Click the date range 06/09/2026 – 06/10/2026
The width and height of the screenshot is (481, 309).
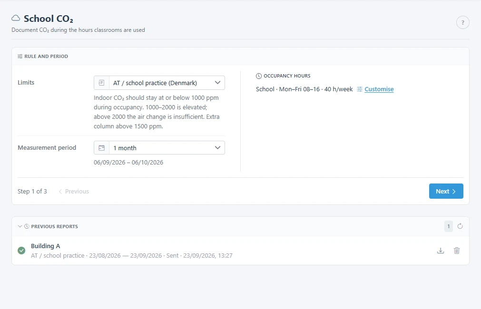pos(128,163)
